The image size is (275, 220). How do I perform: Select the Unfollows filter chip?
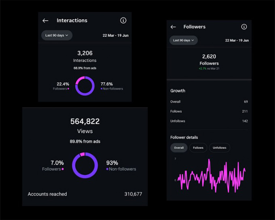coord(220,148)
